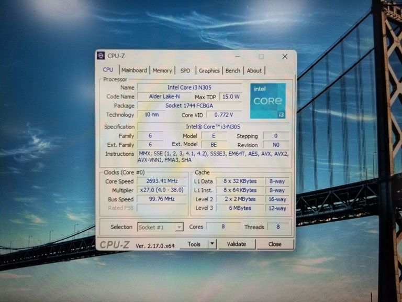Open the About tab

[254, 71]
